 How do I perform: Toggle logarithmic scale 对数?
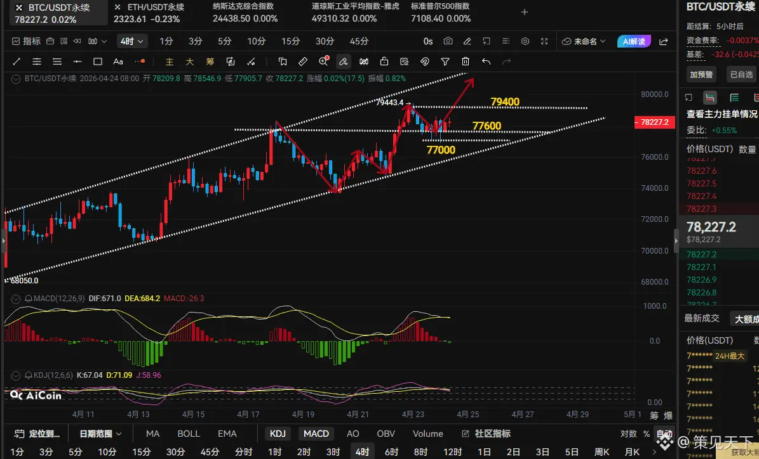tap(628, 434)
